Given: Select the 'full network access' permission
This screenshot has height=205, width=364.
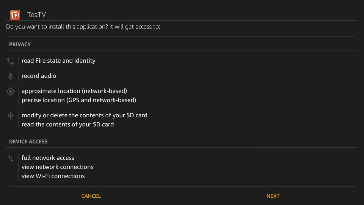Looking at the screenshot, I should point(48,158).
